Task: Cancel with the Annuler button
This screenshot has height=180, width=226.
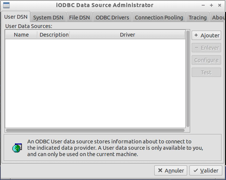Action: (x=171, y=171)
